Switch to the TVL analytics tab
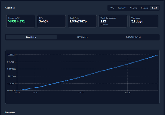This screenshot has width=165, height=115. (x=112, y=8)
